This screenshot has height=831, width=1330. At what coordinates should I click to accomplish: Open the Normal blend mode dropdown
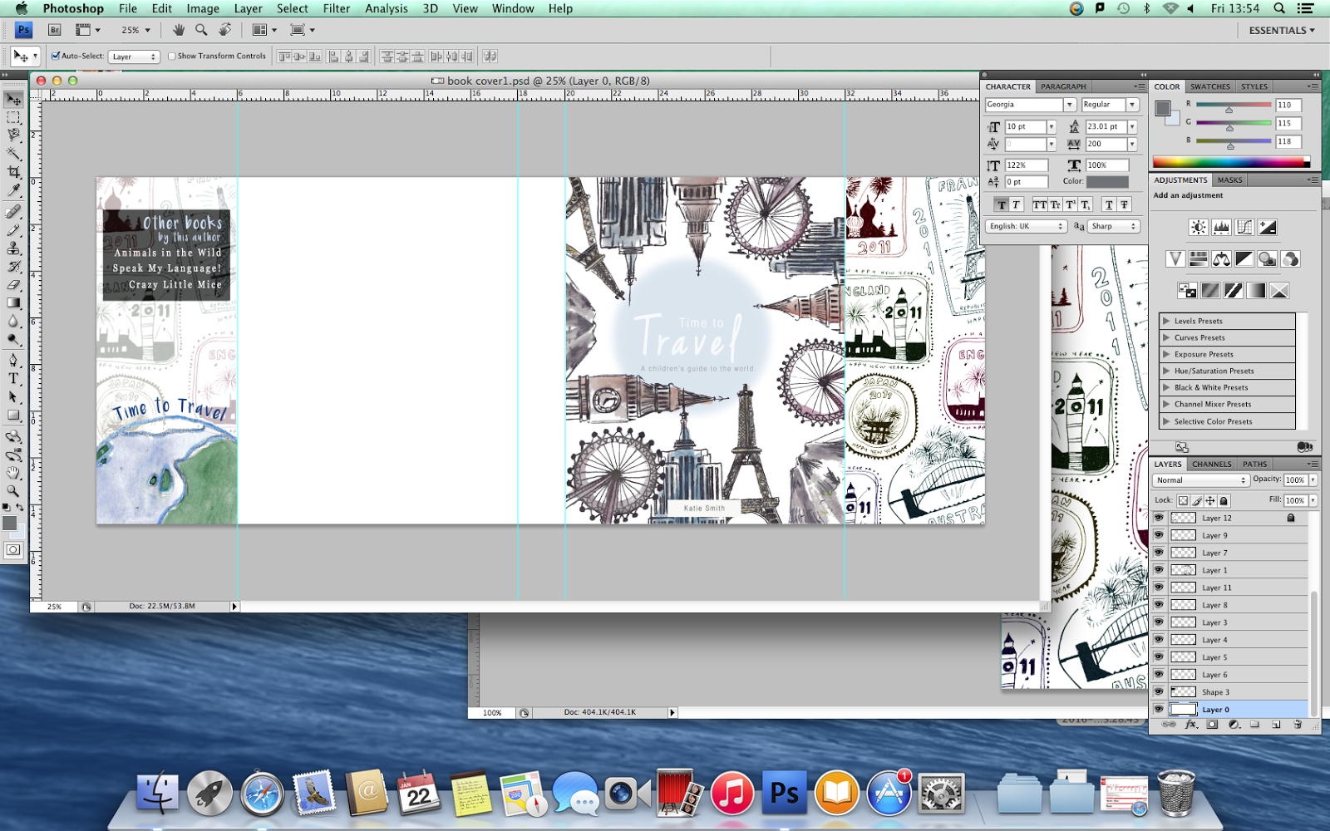tap(1199, 479)
